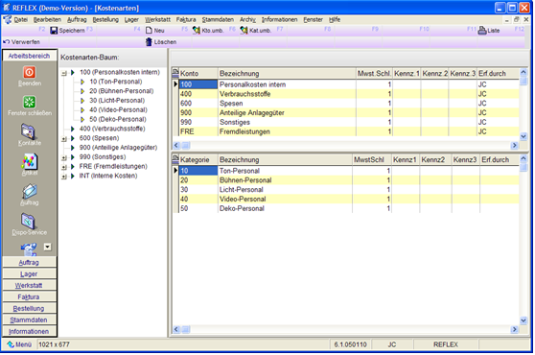Open the Faktura menu
The image size is (535, 355).
(186, 19)
